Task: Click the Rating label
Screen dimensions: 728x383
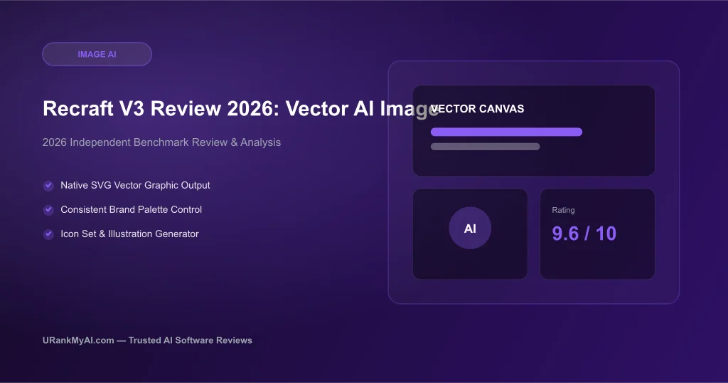Action: [563, 210]
